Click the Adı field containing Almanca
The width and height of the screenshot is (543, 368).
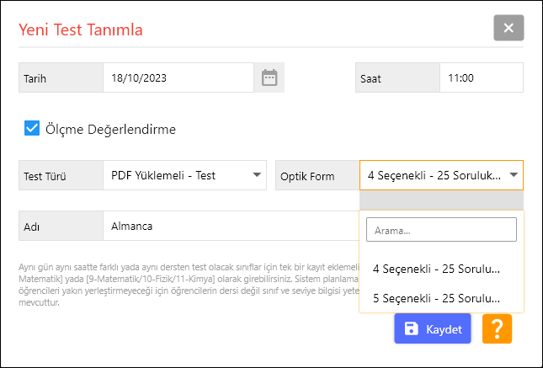(x=227, y=227)
